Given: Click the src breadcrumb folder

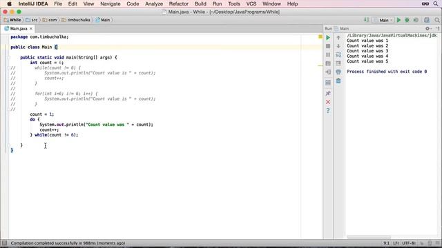Looking at the screenshot, I should (x=32, y=20).
